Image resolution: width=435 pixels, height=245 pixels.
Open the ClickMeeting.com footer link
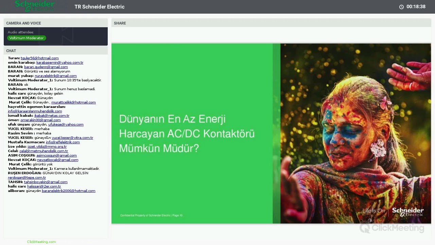(x=41, y=242)
